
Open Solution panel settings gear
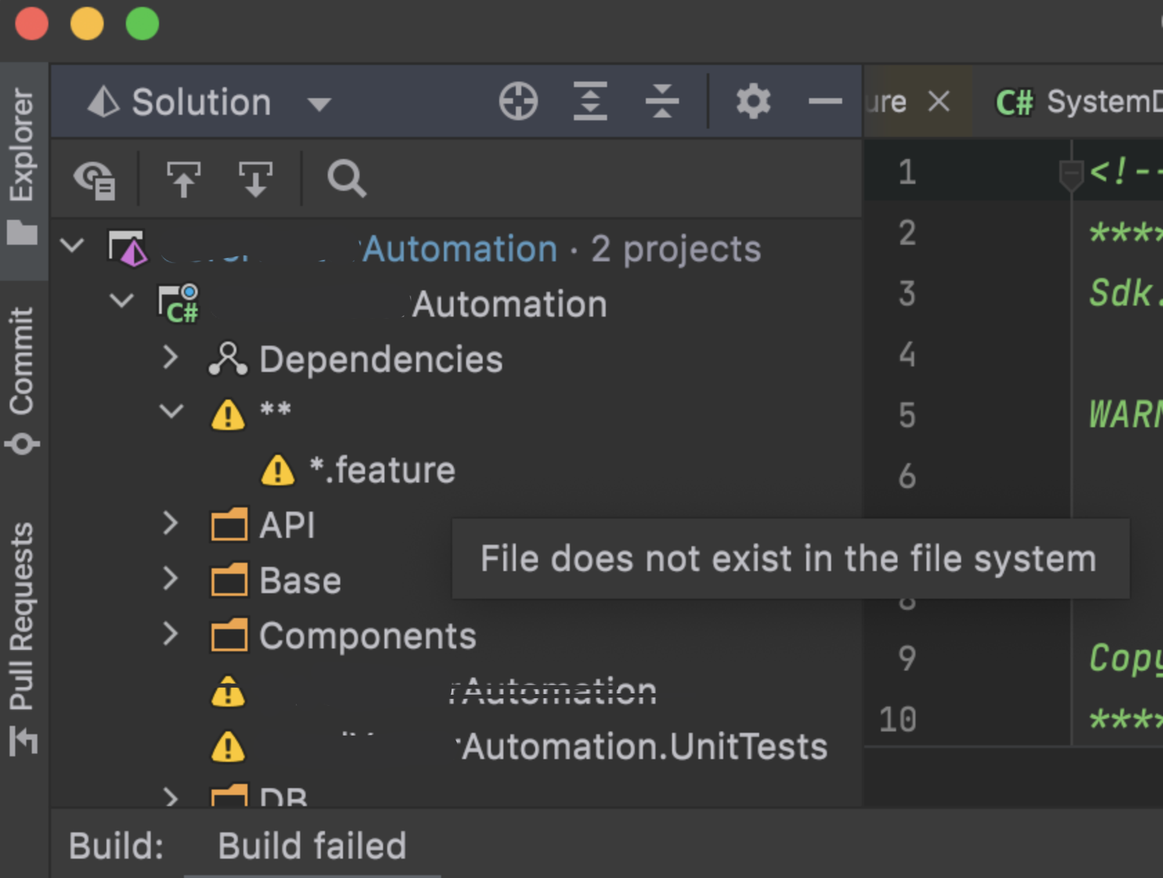(x=753, y=102)
